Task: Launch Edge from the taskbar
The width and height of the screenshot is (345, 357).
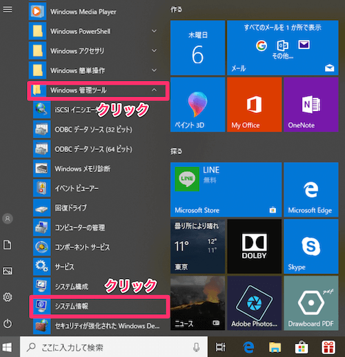Action: 248,347
